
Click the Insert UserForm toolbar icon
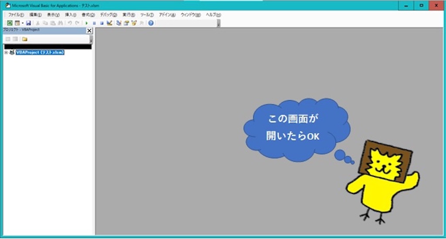click(x=17, y=23)
